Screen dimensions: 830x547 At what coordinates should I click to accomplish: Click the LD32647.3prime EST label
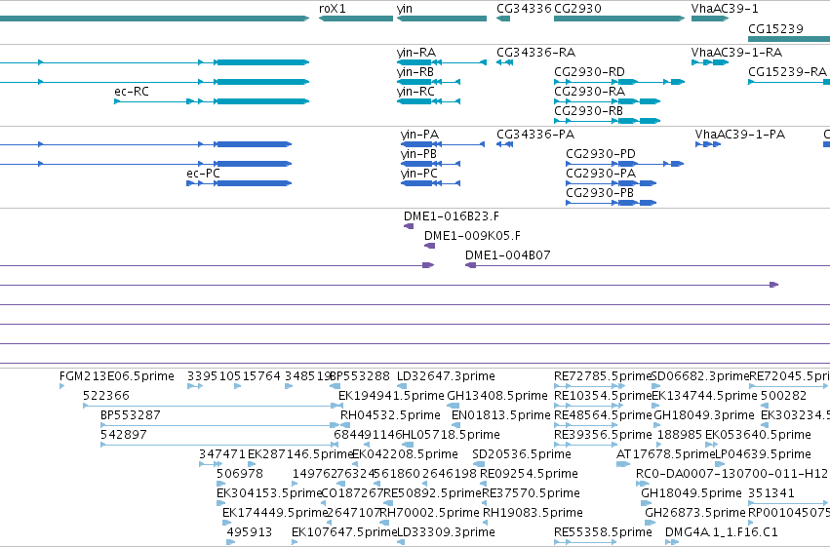click(x=447, y=376)
